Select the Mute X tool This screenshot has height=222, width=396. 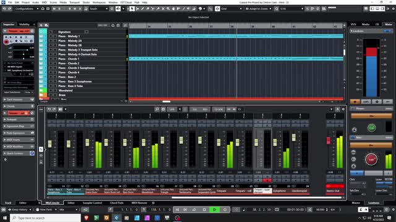(163, 9)
